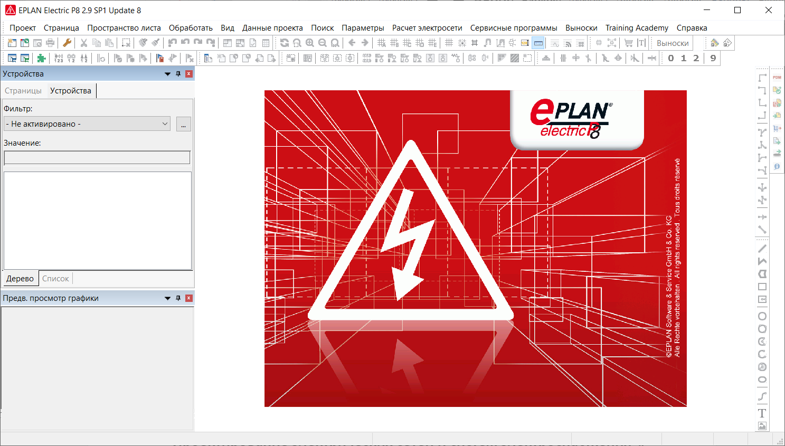Viewport: 785px width, 446px height.
Task: Switch to the Устройства tab
Action: pyautogui.click(x=71, y=91)
